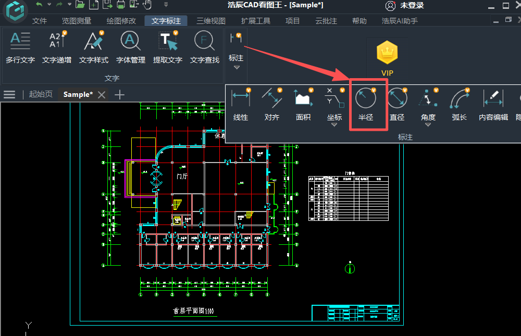Click the 文字递增 tool
Image resolution: width=521 pixels, height=336 pixels.
point(57,47)
